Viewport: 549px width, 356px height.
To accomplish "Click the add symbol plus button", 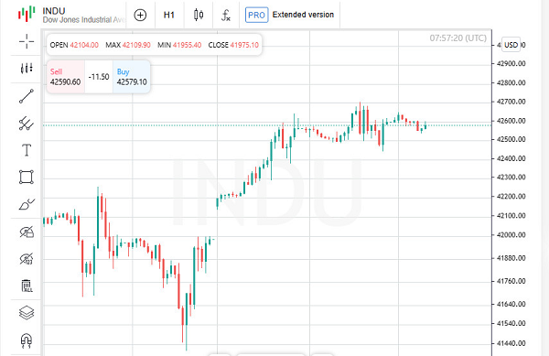I will tap(140, 15).
